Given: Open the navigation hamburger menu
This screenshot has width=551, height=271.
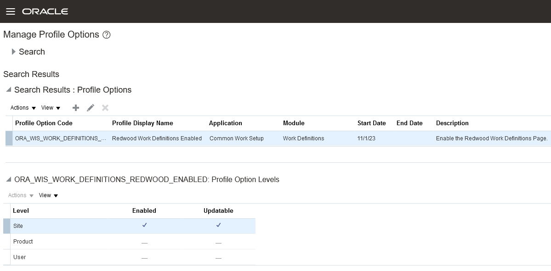Looking at the screenshot, I should tap(11, 11).
